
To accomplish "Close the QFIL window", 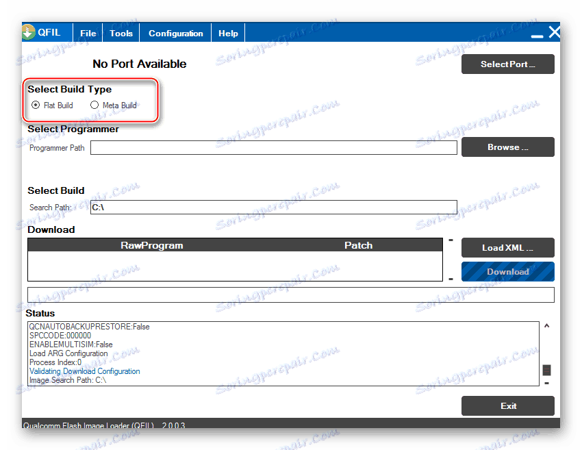I will pos(555,32).
